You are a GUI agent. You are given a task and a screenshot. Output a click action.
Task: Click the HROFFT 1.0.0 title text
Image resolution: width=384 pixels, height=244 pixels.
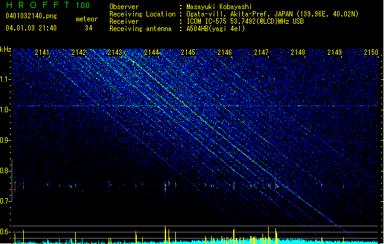(x=48, y=5)
